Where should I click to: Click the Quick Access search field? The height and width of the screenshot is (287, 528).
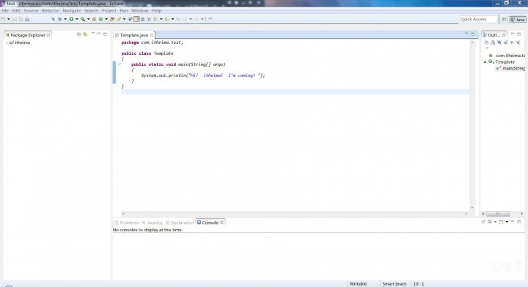[478, 20]
